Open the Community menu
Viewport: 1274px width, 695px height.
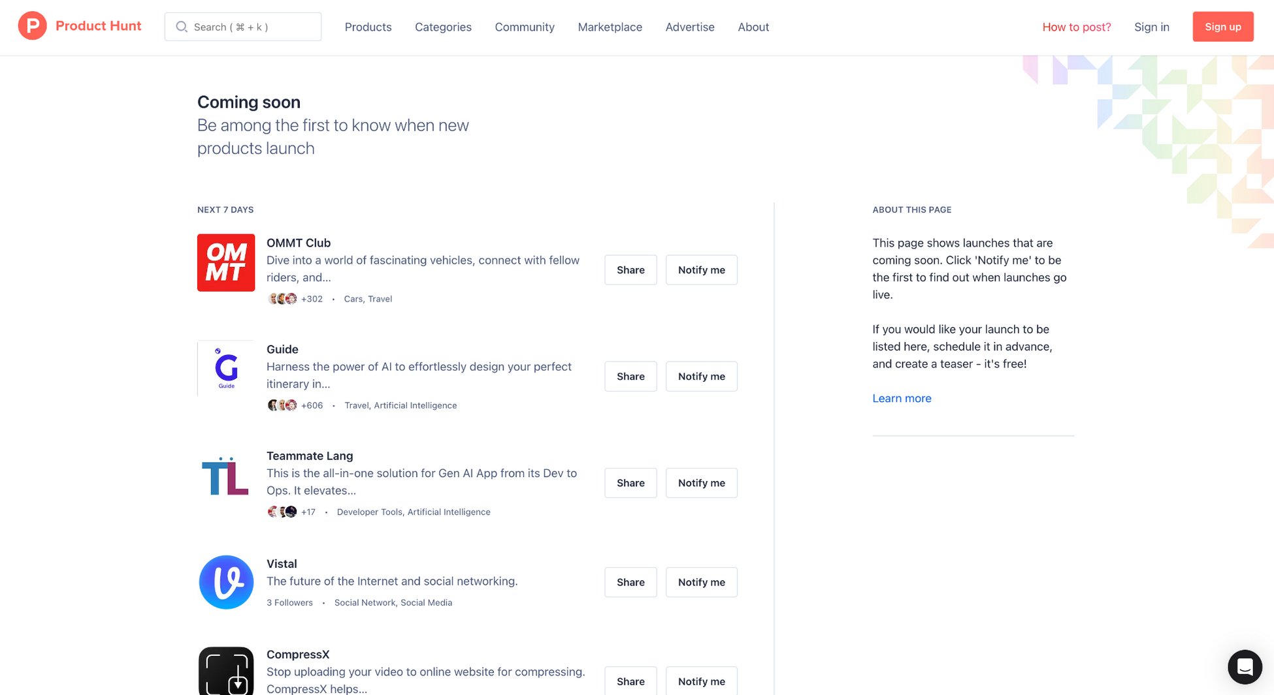[525, 27]
